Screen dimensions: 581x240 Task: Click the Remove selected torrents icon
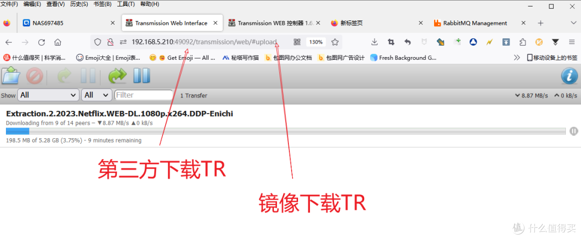coord(34,76)
